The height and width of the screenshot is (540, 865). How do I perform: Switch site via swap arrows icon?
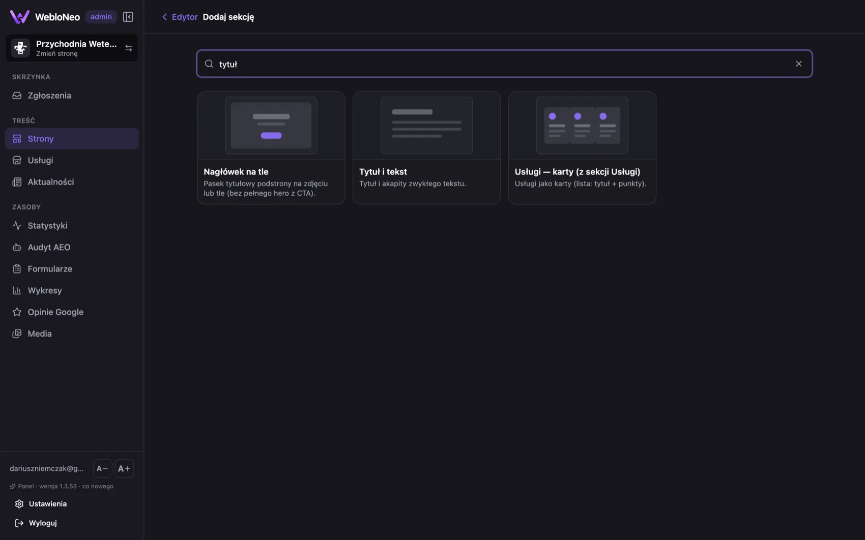click(x=128, y=48)
